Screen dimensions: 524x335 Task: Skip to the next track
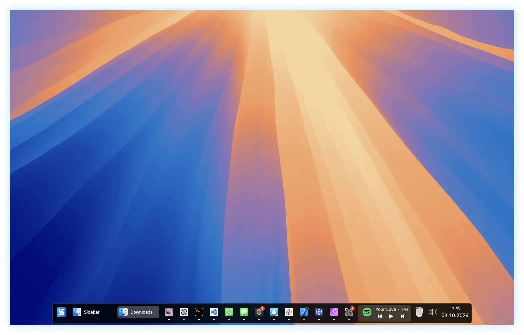click(402, 316)
